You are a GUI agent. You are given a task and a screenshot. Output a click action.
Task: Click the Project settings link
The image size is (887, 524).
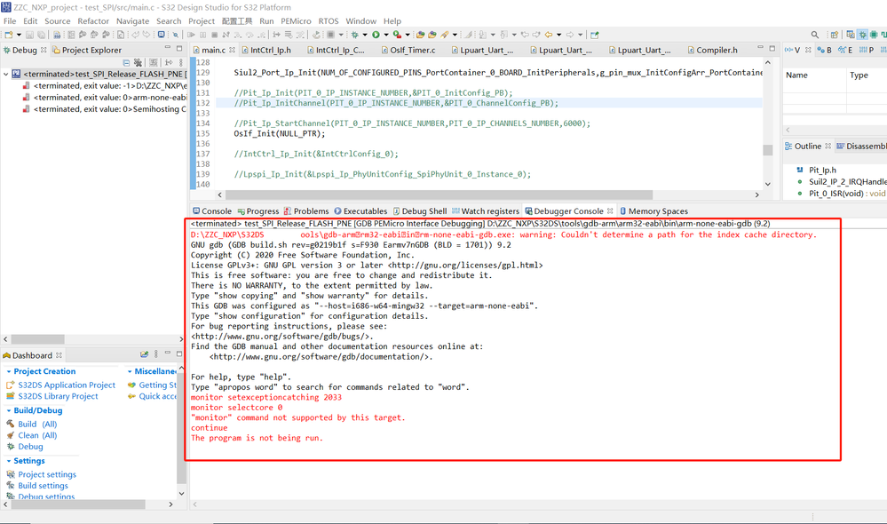tap(47, 474)
